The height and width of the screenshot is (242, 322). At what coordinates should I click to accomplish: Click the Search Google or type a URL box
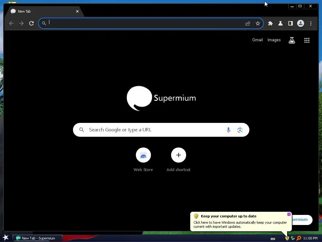click(x=161, y=130)
